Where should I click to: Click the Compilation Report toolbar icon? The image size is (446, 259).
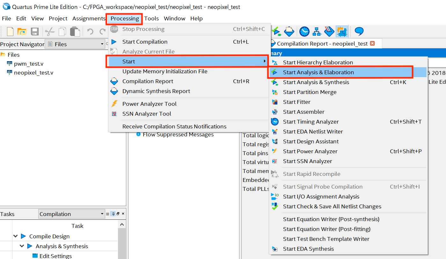289,32
